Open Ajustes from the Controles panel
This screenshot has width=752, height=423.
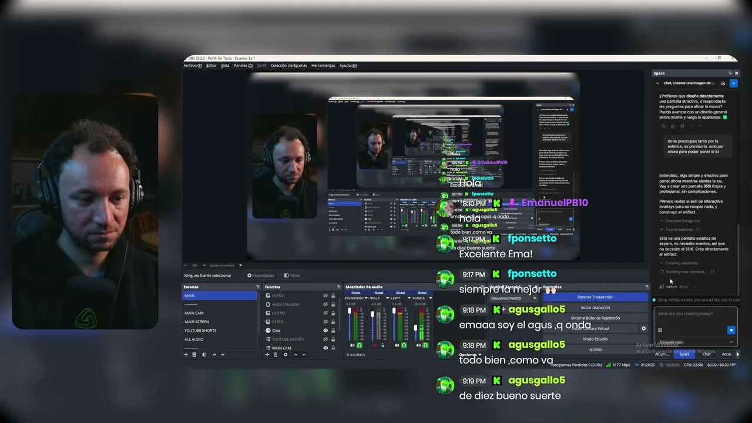595,350
